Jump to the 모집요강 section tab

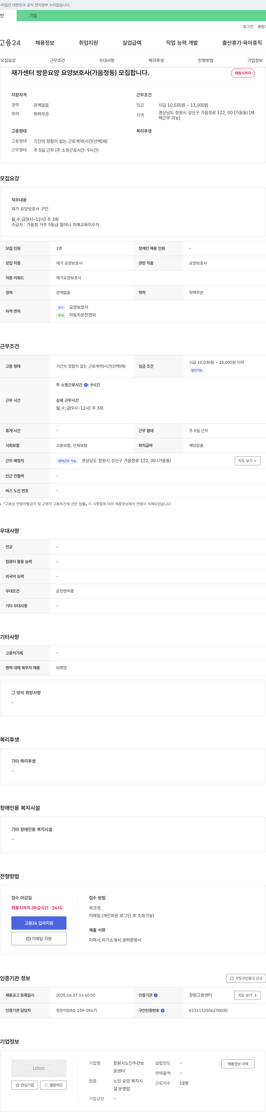coord(8,60)
